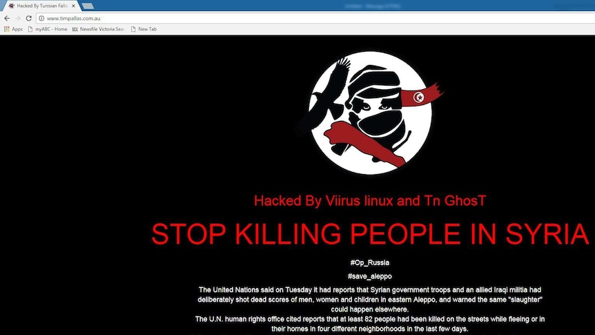Select the Hacked By Tunisian Fallaga tab
Image resolution: width=595 pixels, height=335 pixels.
pyautogui.click(x=41, y=6)
